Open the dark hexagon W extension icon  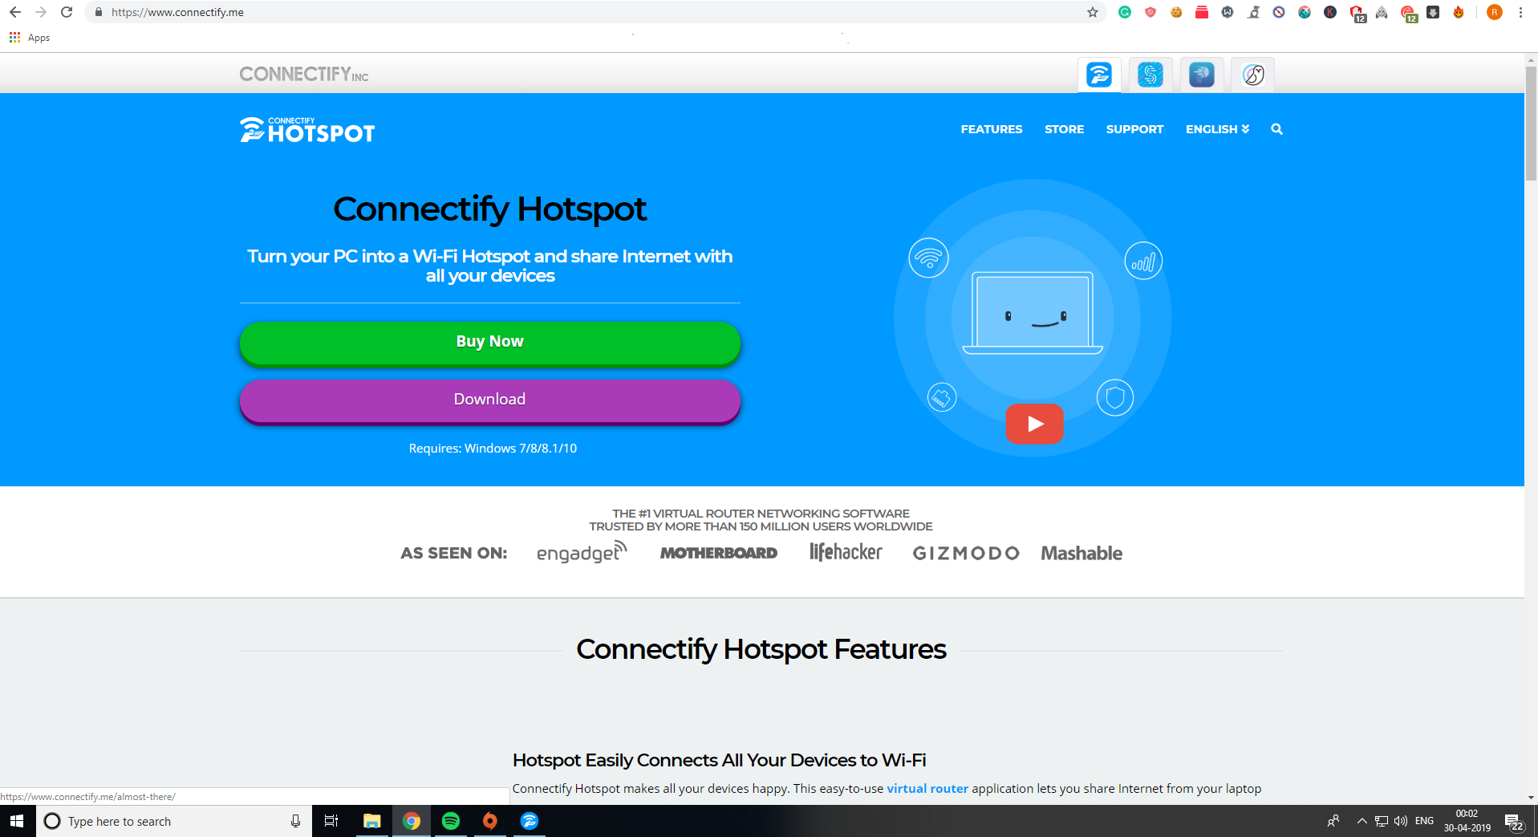(1228, 12)
